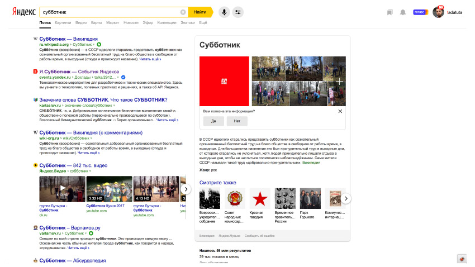Show more related items in 'Смотрите также' carousel
Viewport: 475px width, 267px height.
tap(346, 199)
